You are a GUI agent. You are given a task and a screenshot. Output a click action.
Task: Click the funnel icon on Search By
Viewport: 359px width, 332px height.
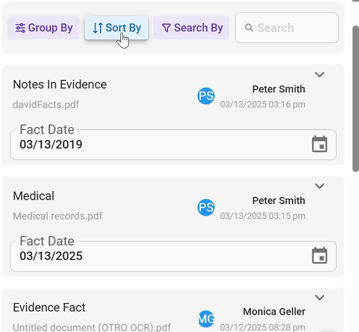pyautogui.click(x=166, y=28)
